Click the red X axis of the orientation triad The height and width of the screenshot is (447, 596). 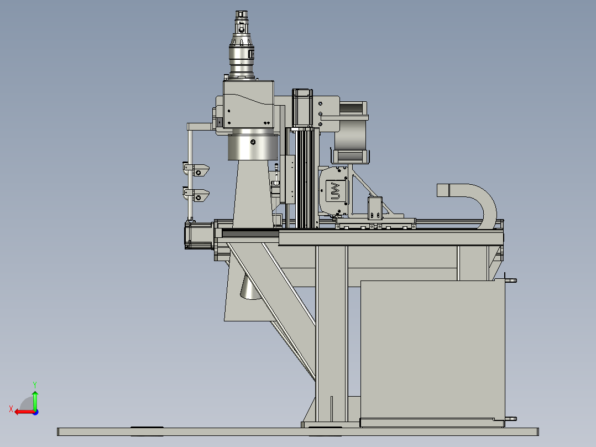coord(25,412)
